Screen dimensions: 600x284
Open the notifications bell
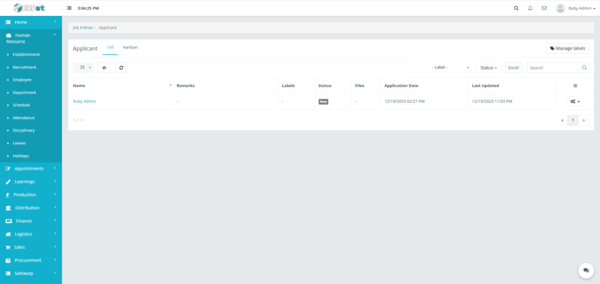[530, 8]
